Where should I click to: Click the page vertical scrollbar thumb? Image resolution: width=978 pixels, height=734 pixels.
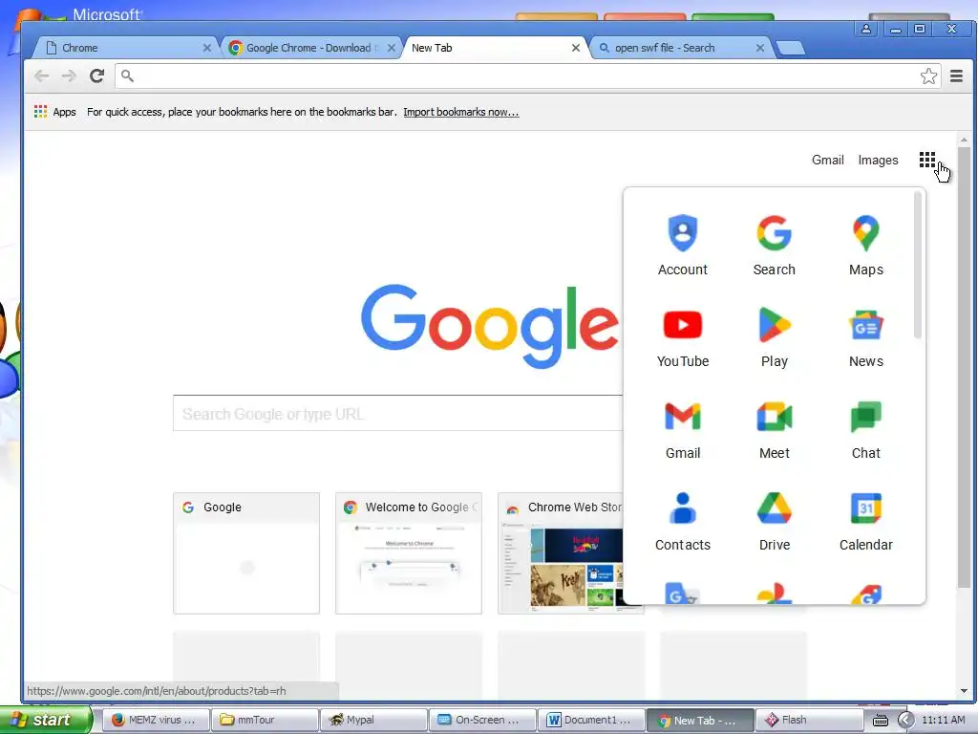(964, 367)
